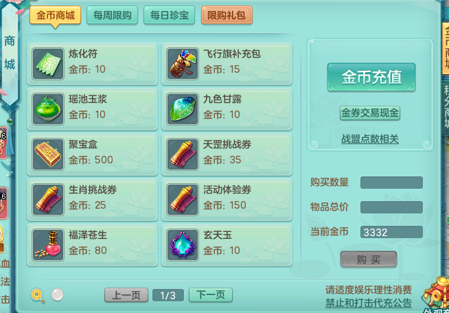Select the 玄天玉 blue jade icon
The width and height of the screenshot is (449, 313).
(x=183, y=245)
